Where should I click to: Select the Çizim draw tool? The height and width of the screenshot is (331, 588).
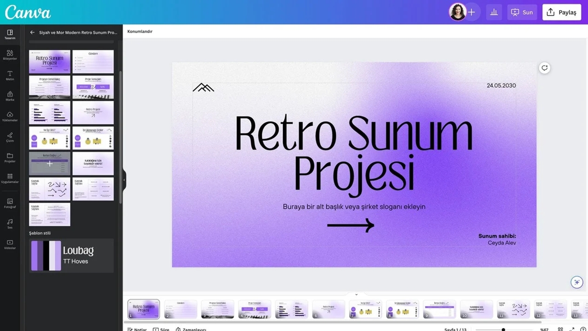pyautogui.click(x=10, y=137)
